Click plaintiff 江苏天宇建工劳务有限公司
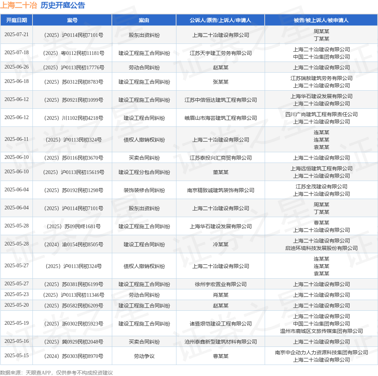This screenshot has width=378, height=376. (x=221, y=53)
